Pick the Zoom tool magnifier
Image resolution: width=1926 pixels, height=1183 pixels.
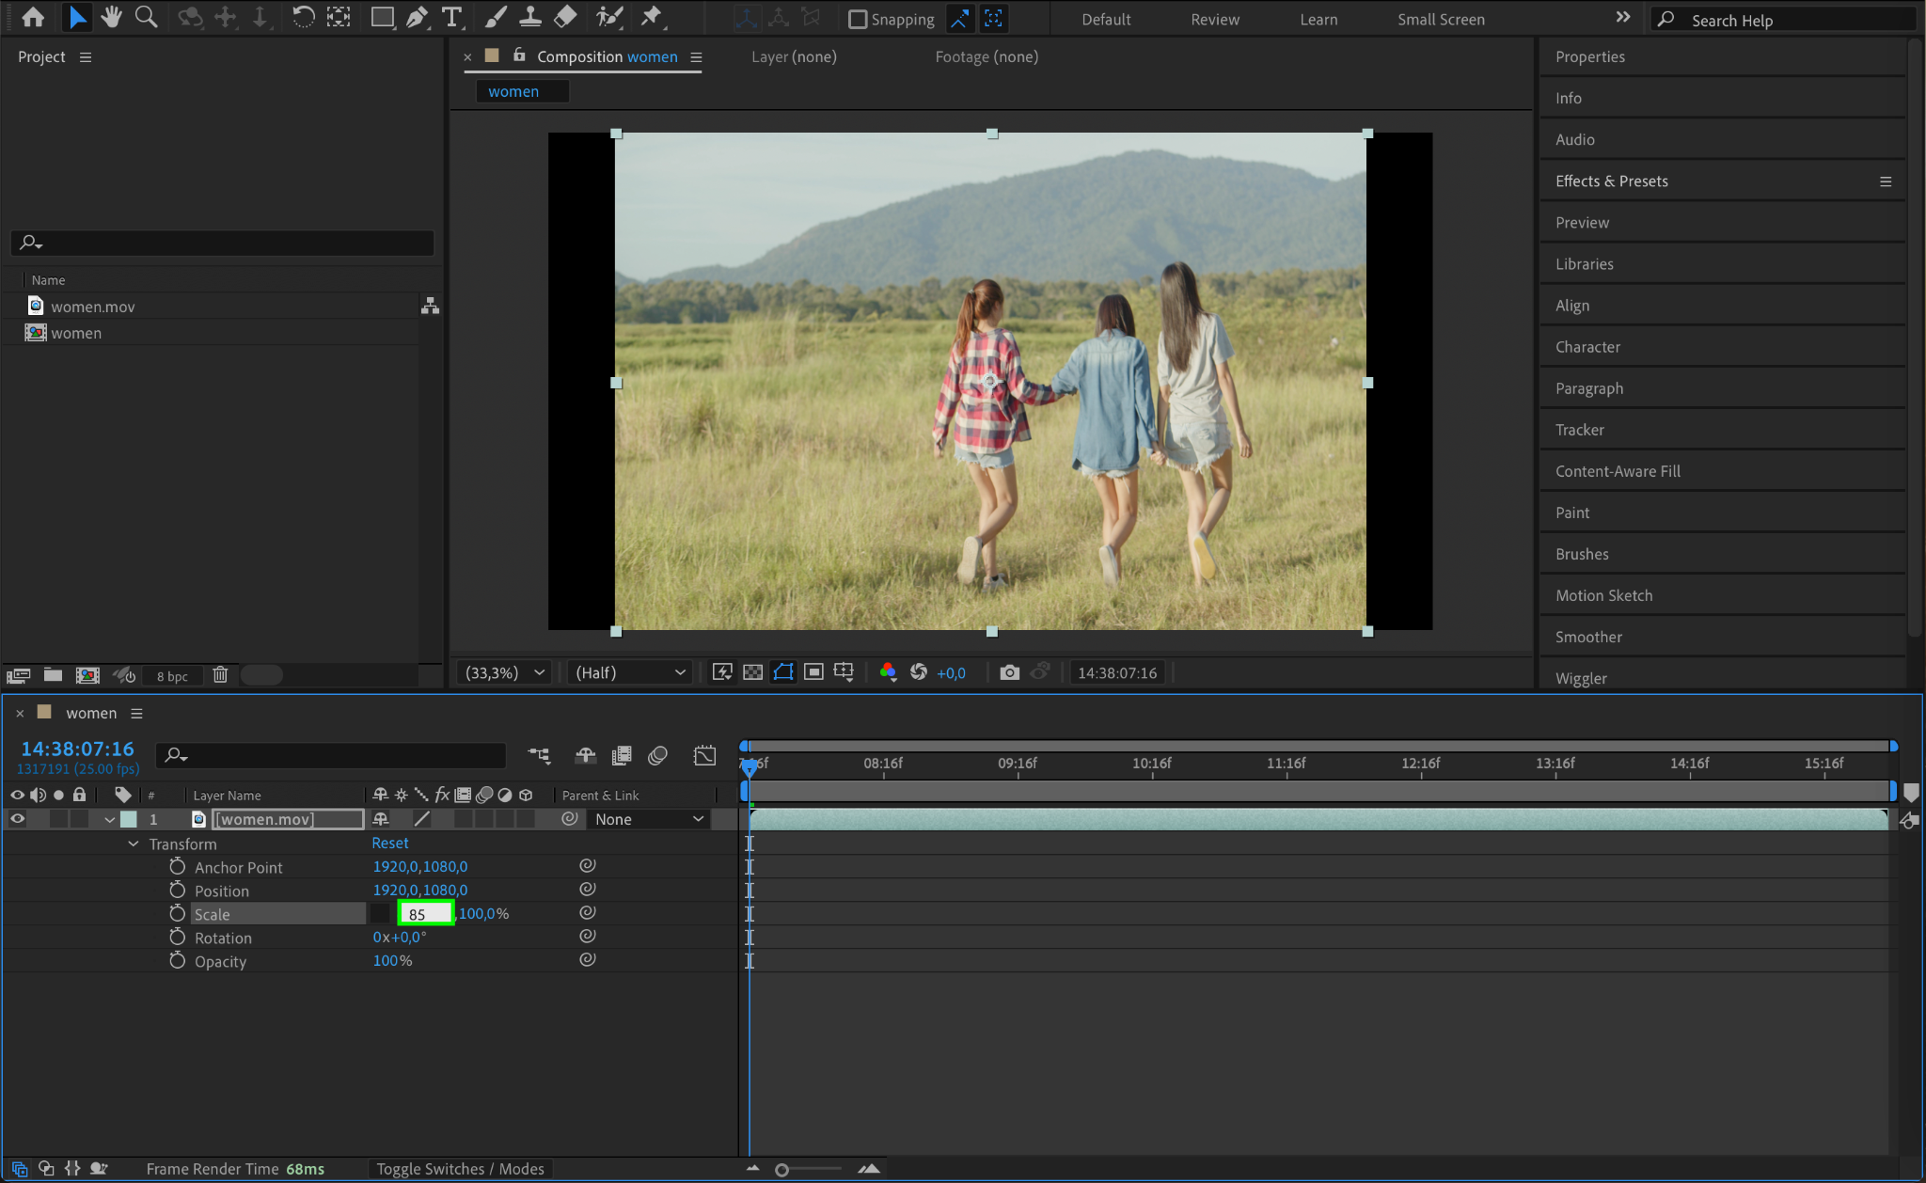(146, 17)
